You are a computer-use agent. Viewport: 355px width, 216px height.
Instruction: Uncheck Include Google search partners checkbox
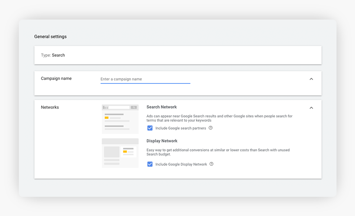(x=150, y=128)
